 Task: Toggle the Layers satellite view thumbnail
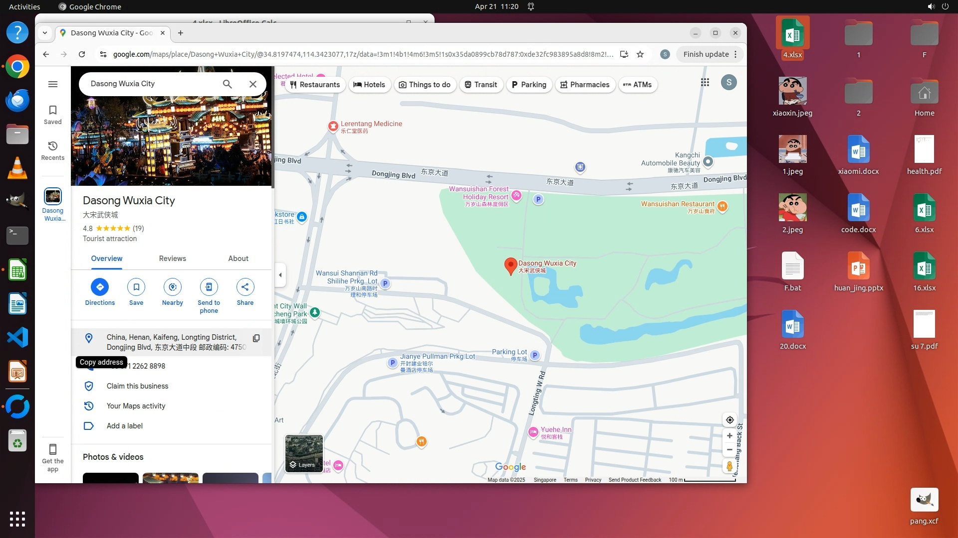[304, 453]
